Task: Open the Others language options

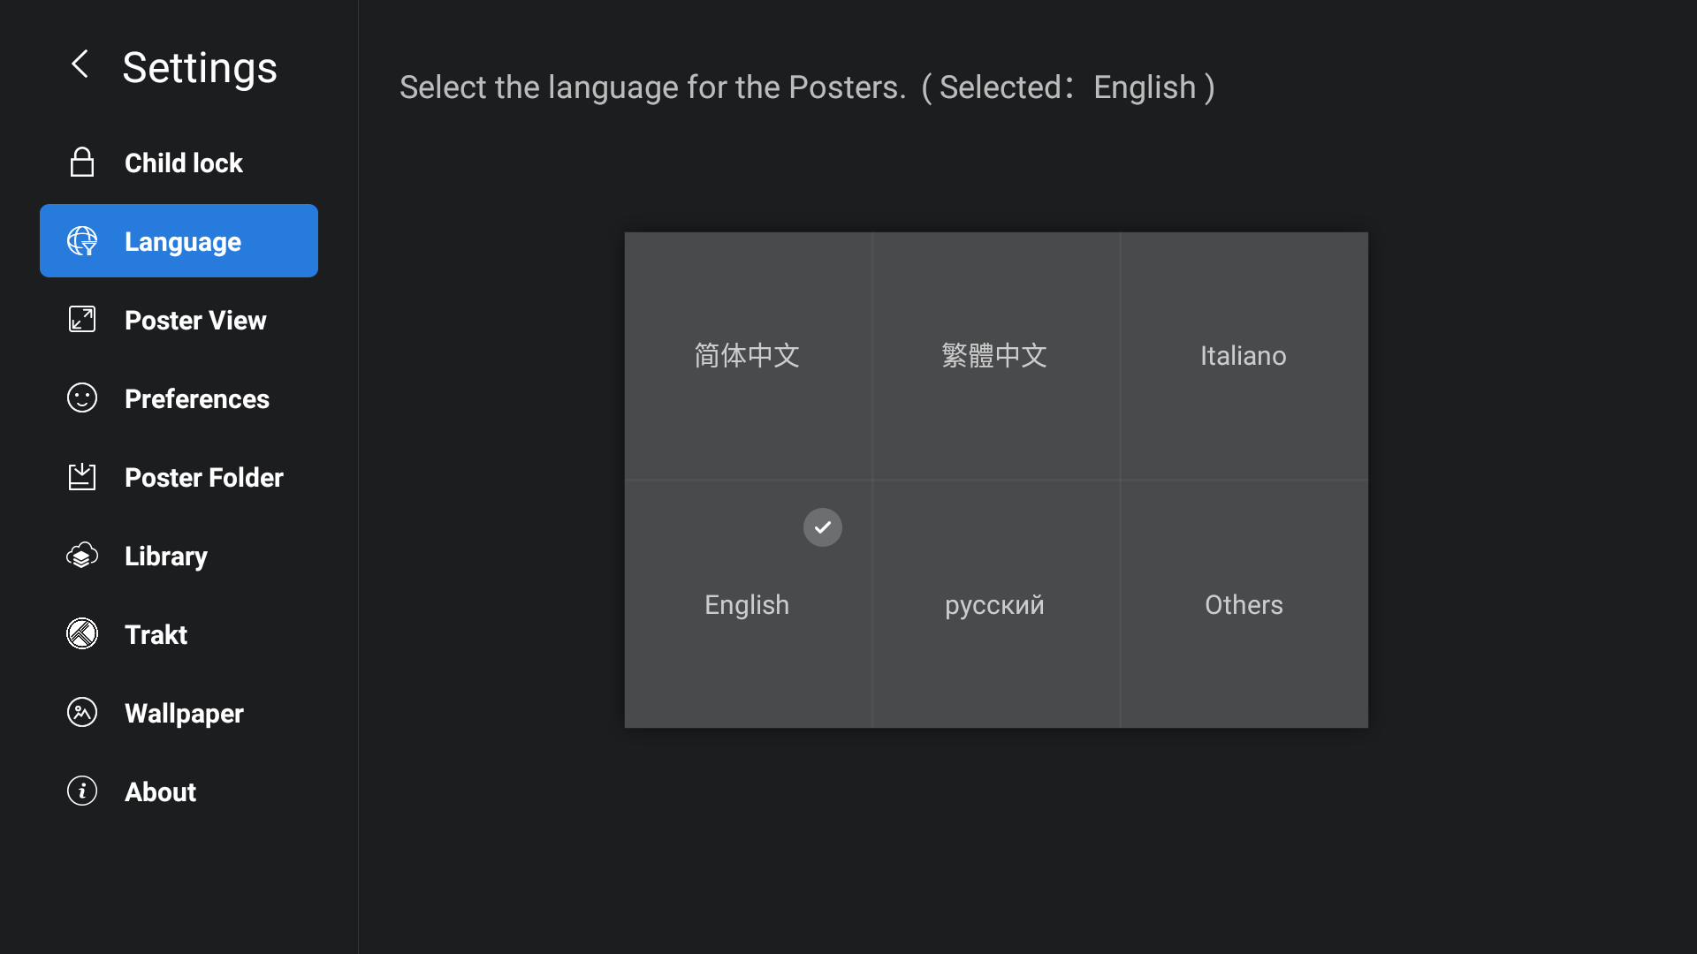Action: click(x=1244, y=605)
